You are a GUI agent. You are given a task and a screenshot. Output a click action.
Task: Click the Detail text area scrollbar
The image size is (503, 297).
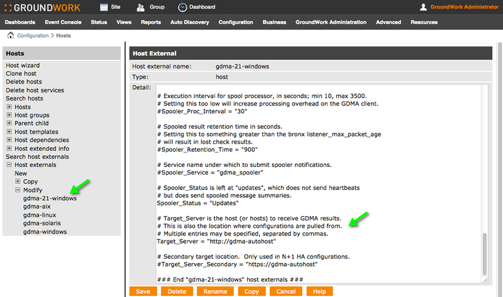484,253
